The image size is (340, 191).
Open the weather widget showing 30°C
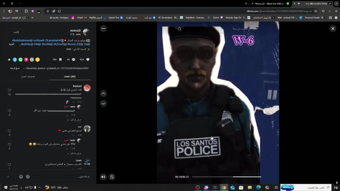[x=57, y=188]
